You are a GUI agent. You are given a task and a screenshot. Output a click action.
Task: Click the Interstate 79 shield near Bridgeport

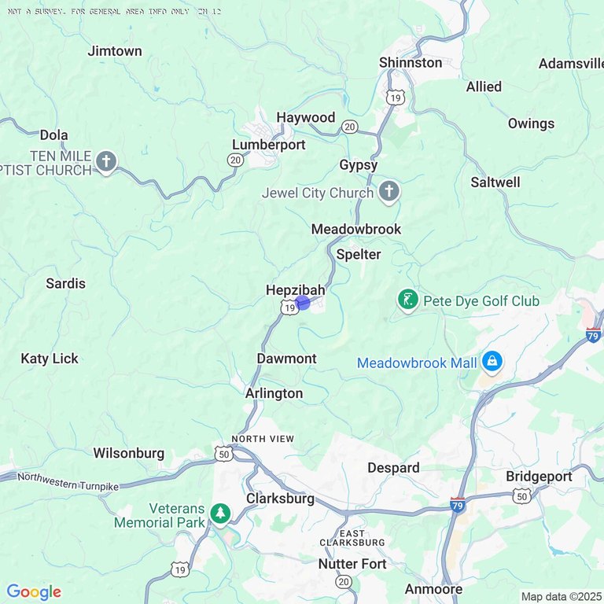pos(458,505)
